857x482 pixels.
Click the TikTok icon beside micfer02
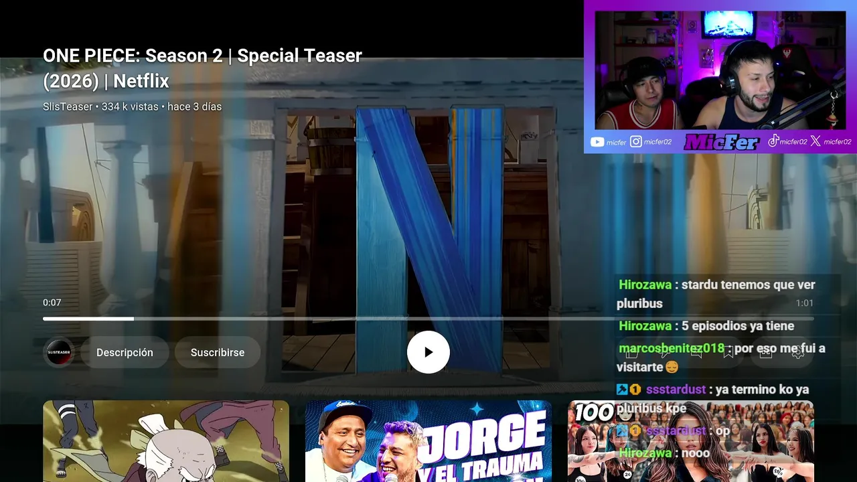pos(773,141)
